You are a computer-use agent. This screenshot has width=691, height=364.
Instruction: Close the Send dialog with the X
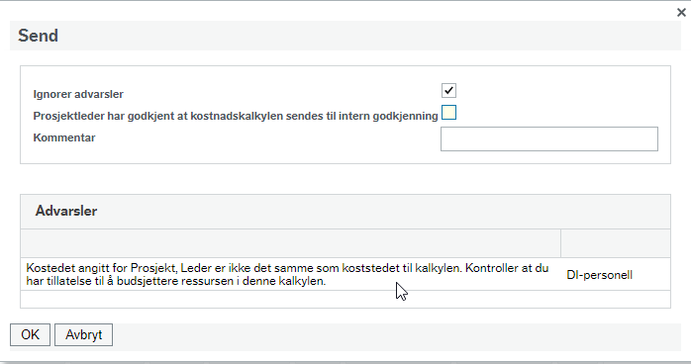(x=681, y=12)
